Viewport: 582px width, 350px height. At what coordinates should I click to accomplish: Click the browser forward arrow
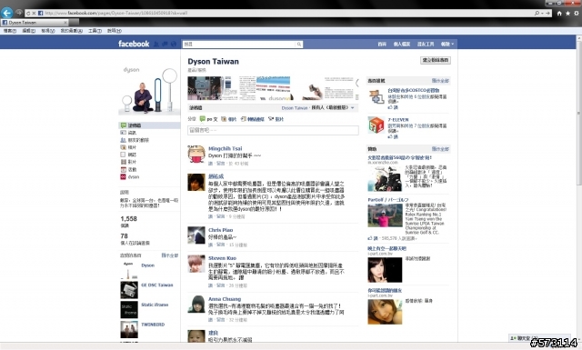click(19, 13)
